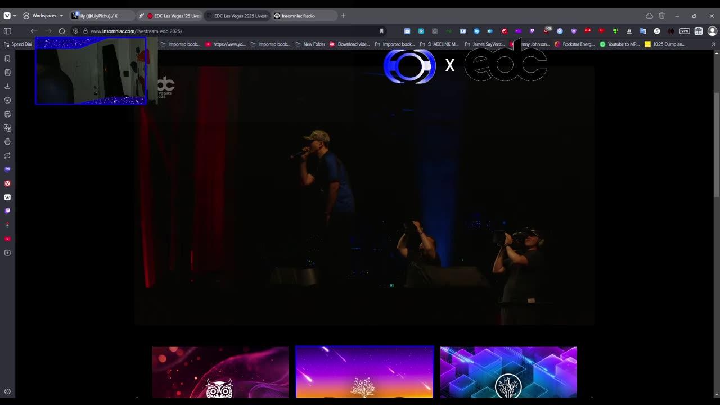Open the 10:25 Dump an... bookmark
Viewport: 720px width, 405px height.
pyautogui.click(x=665, y=44)
